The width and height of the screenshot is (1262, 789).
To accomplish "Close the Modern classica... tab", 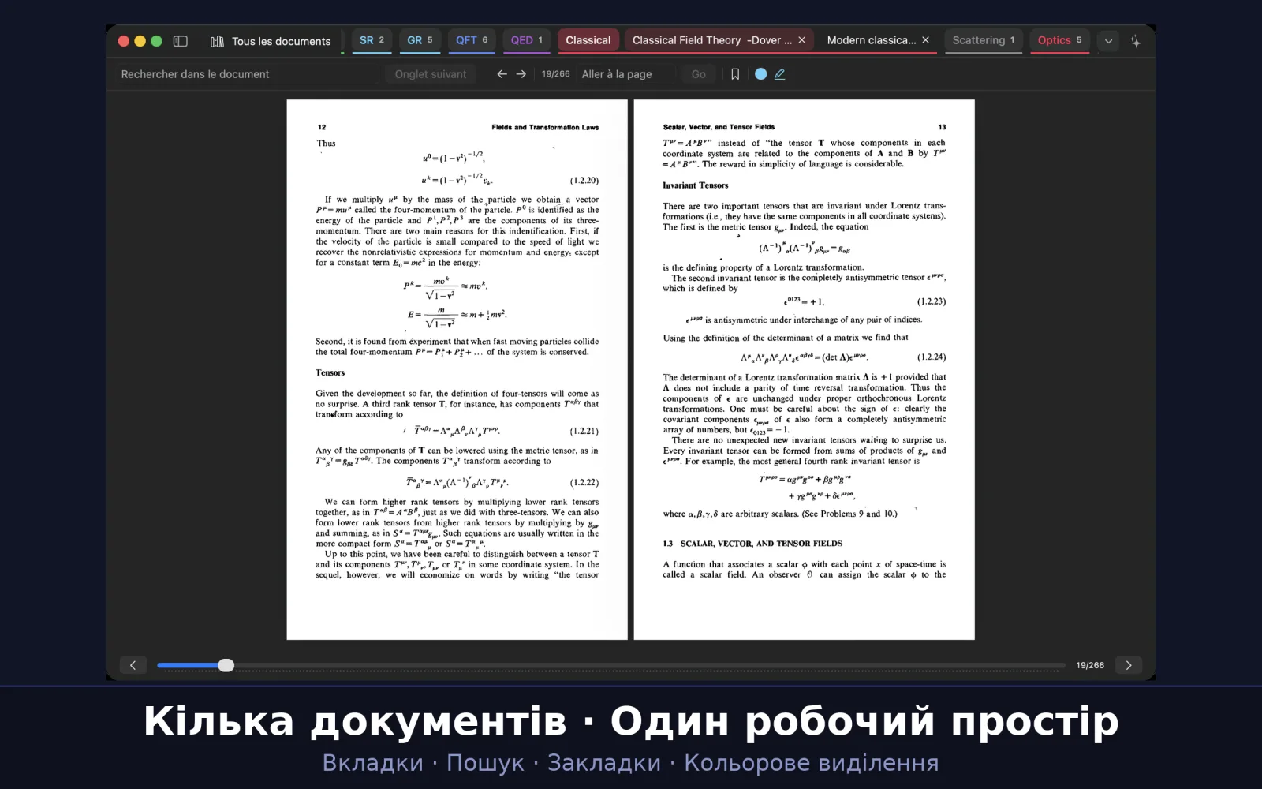I will click(x=926, y=40).
